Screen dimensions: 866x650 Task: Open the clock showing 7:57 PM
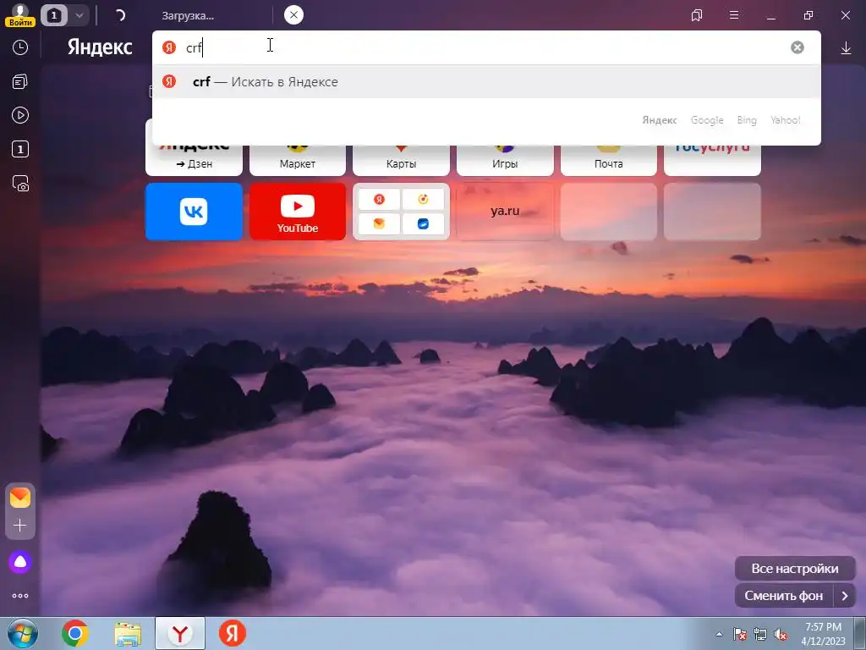coord(823,634)
